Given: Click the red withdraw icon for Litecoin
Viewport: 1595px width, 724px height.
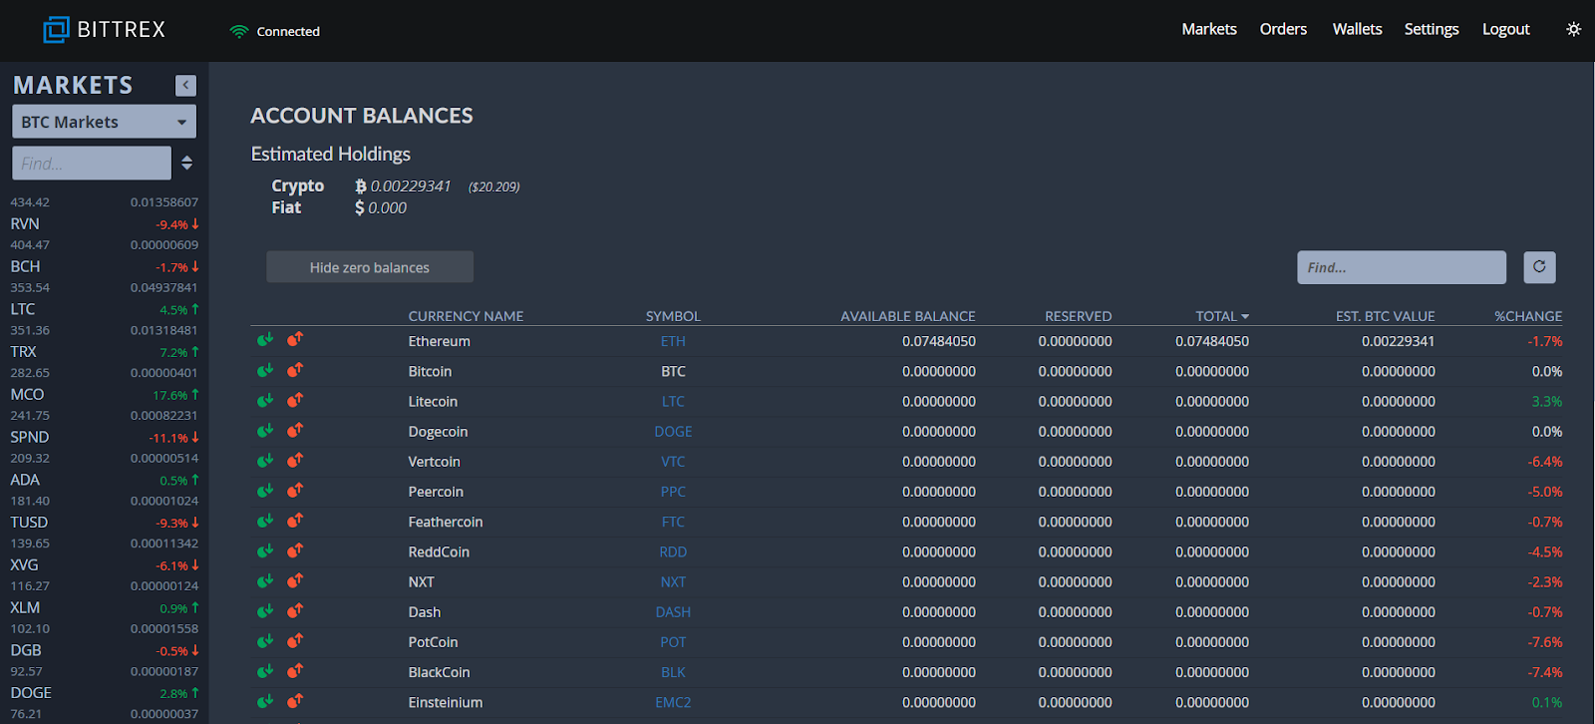Looking at the screenshot, I should point(295,400).
